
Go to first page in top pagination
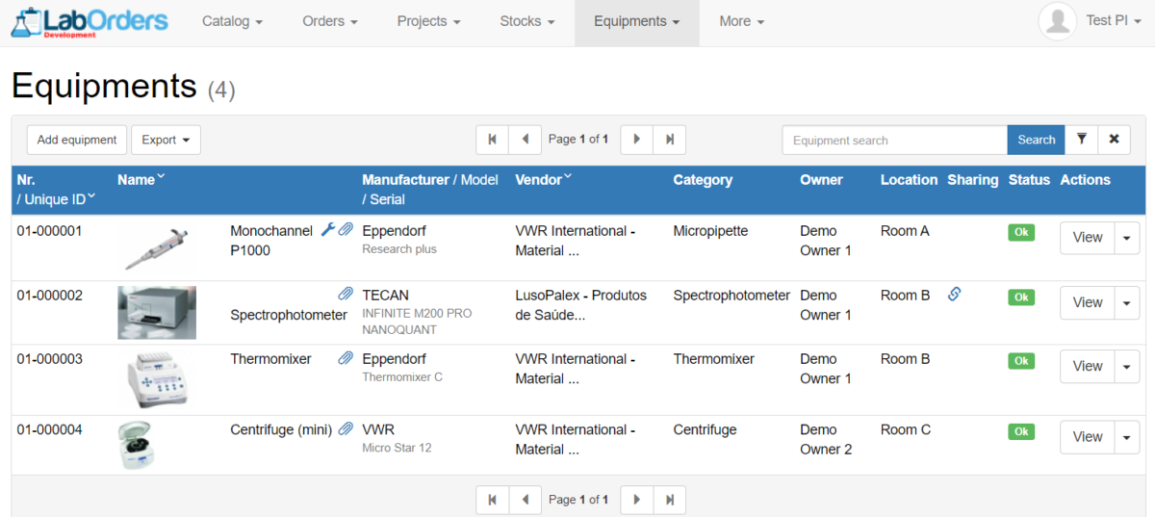[492, 140]
